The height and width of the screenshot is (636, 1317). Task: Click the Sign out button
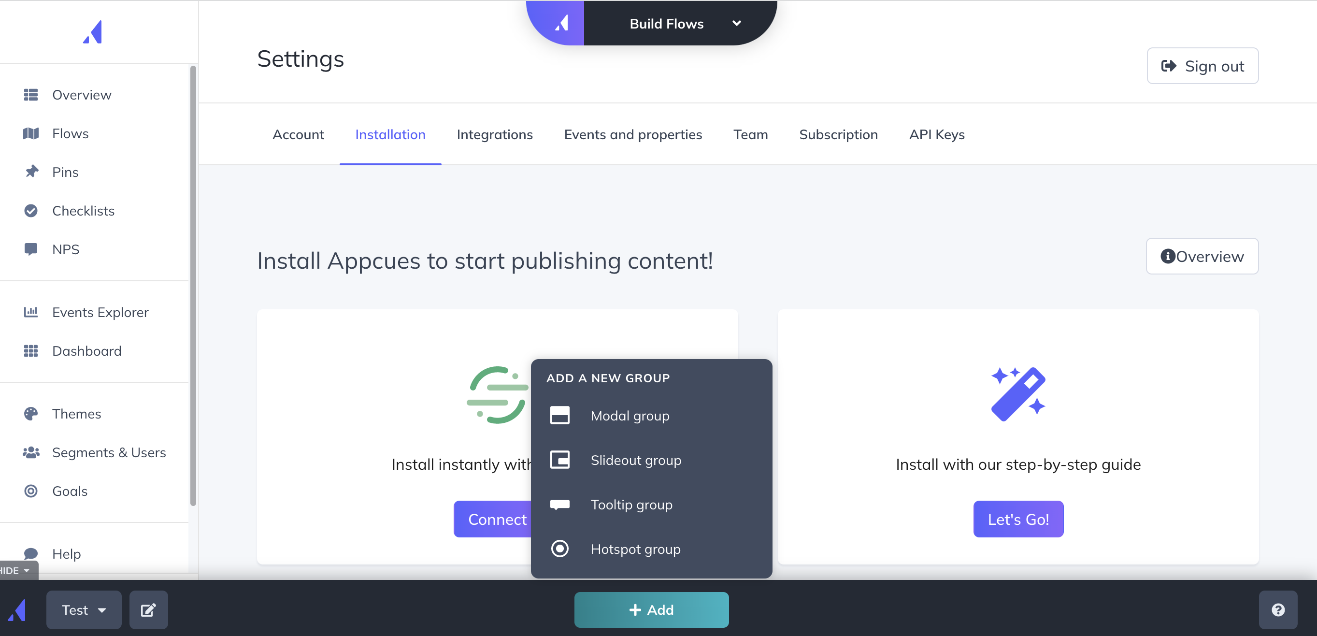1203,66
